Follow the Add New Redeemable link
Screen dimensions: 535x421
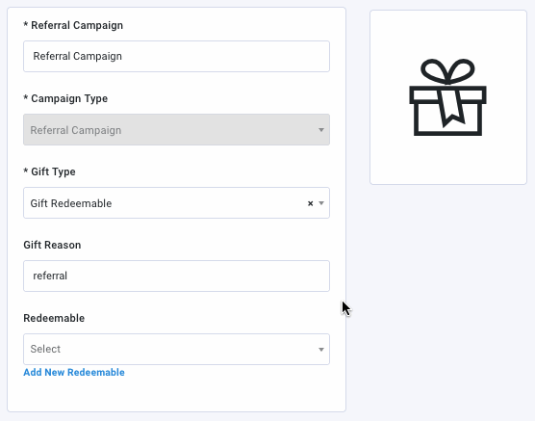74,373
